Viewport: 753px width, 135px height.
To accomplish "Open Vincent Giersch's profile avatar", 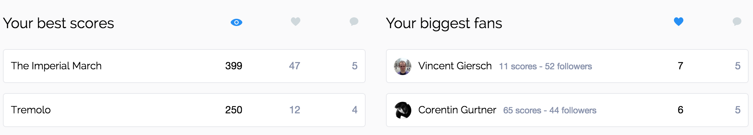I will point(403,66).
